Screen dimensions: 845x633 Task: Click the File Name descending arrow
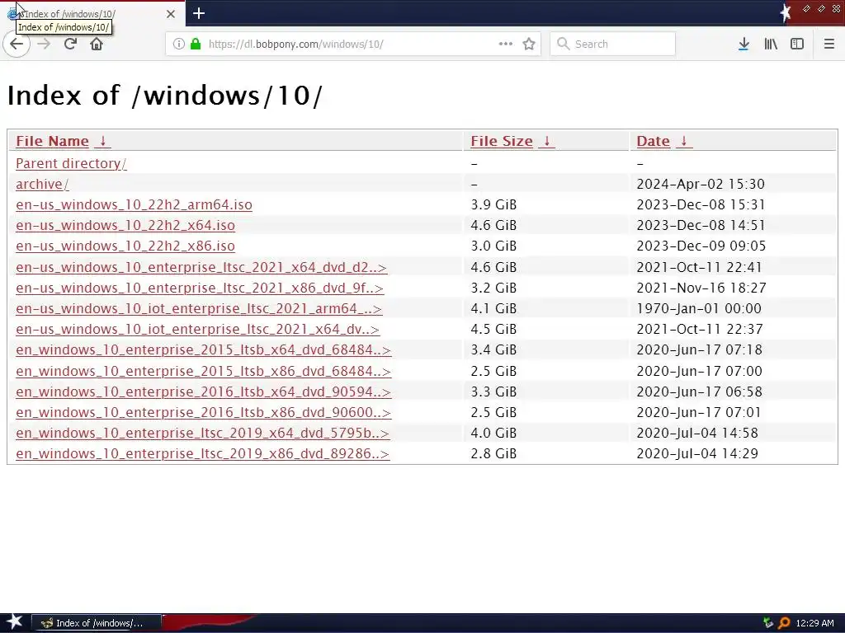pyautogui.click(x=102, y=141)
